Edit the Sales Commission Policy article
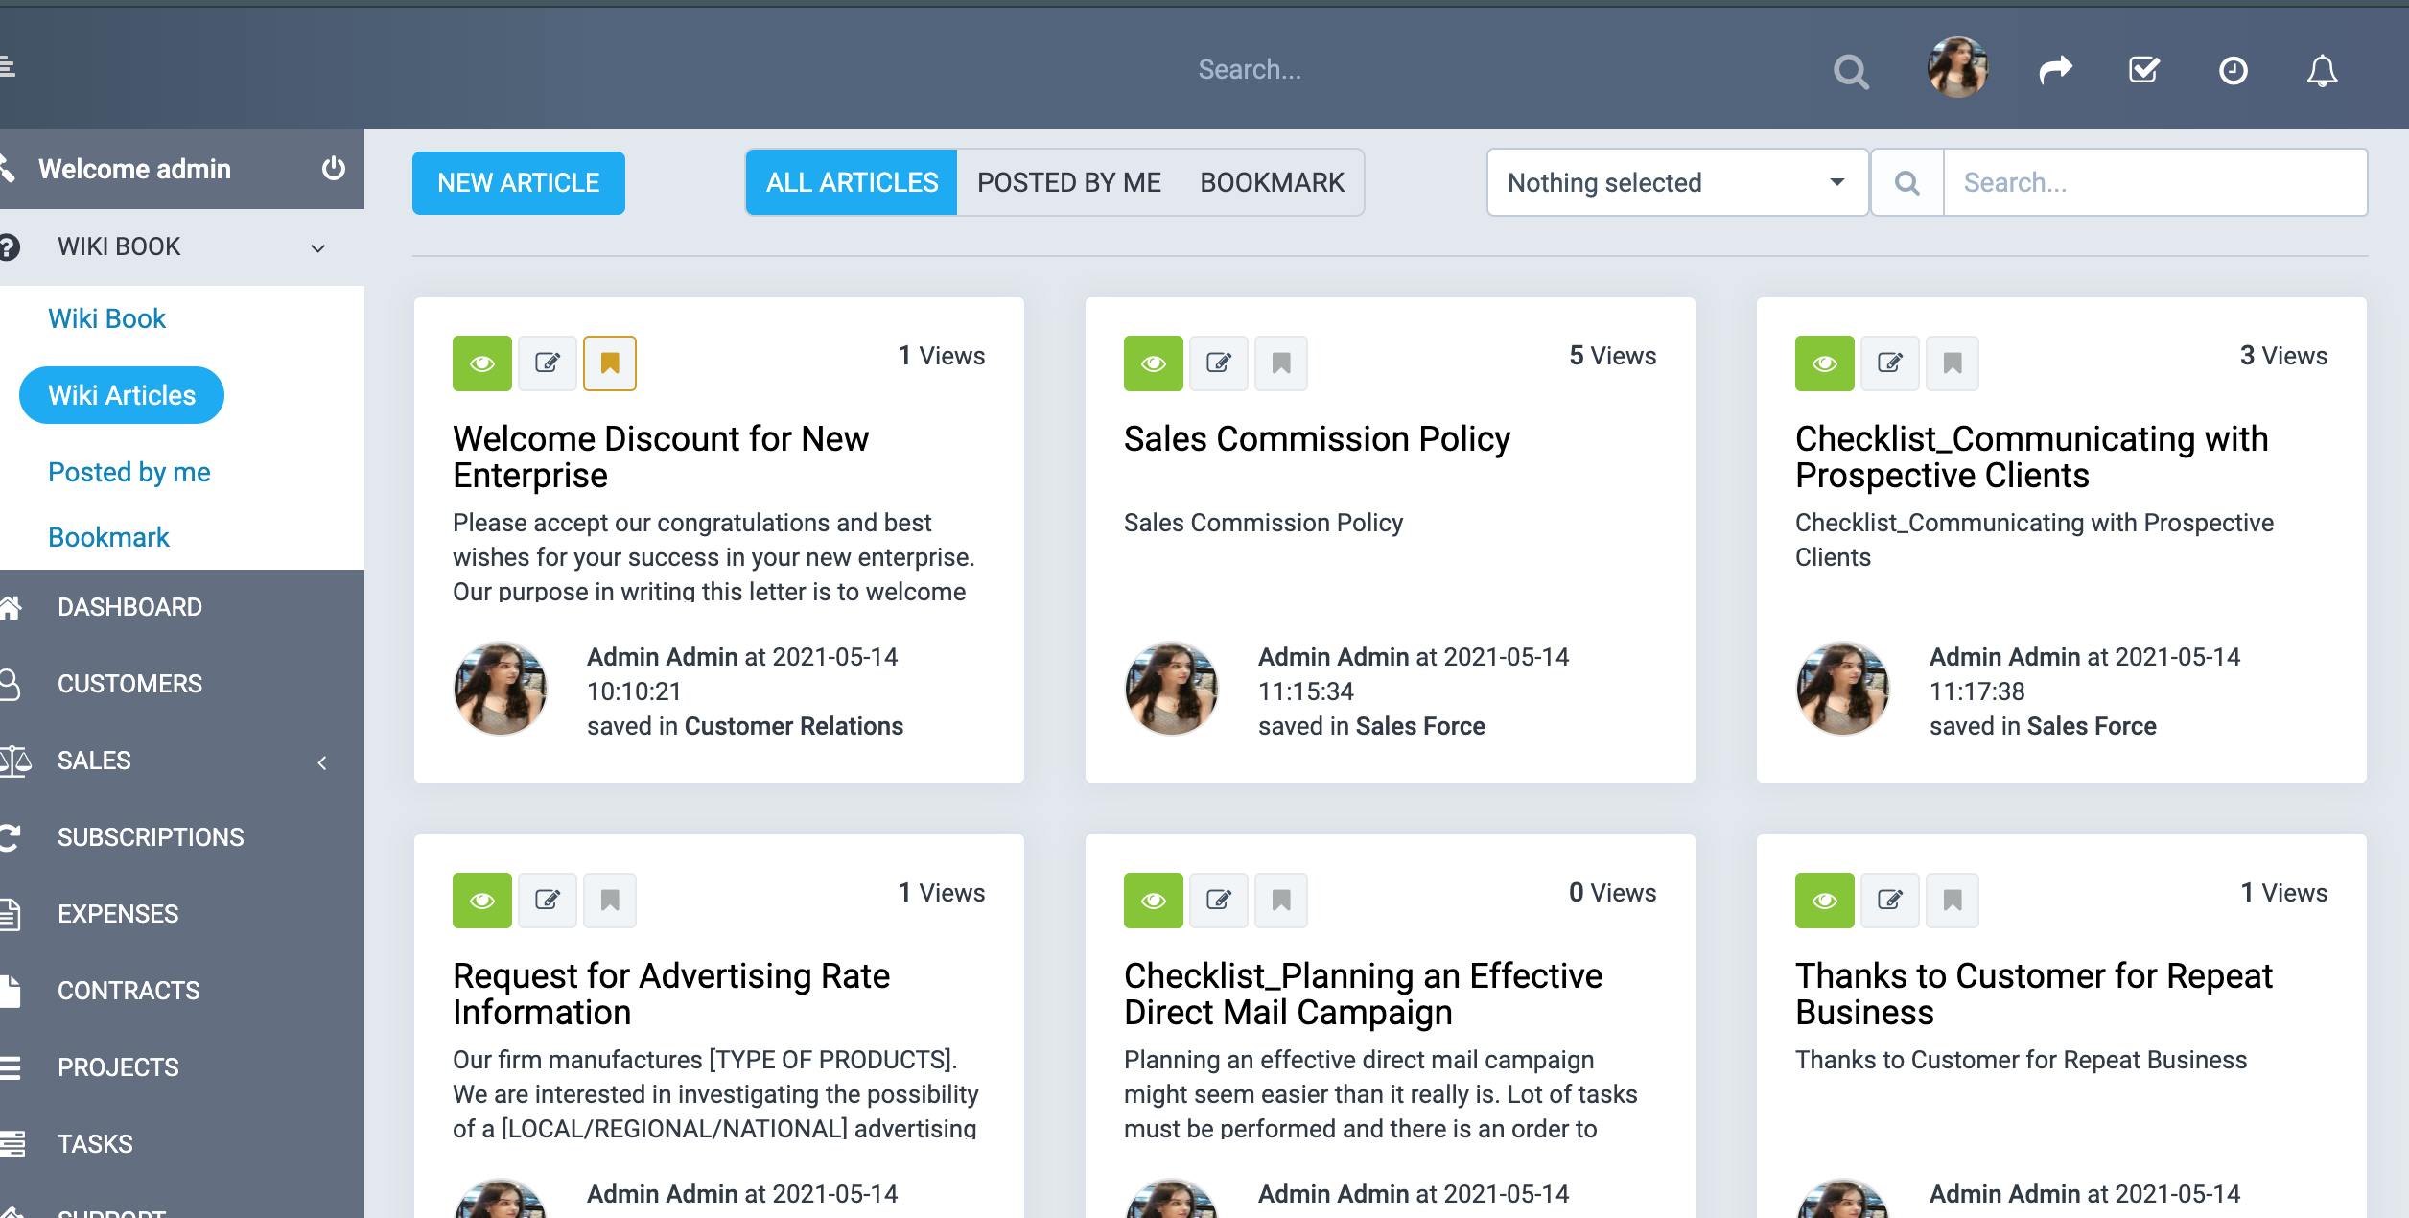 [x=1219, y=363]
